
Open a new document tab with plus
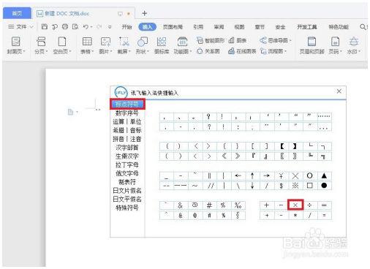click(x=144, y=13)
